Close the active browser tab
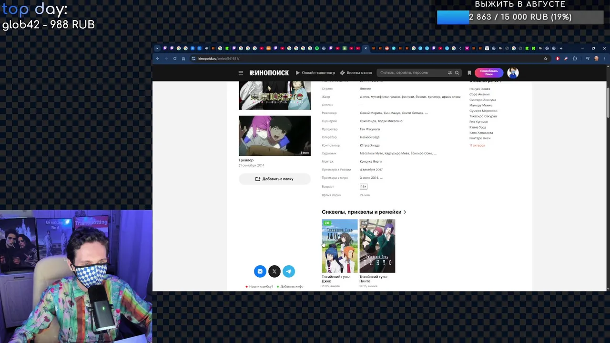Viewport: 610px width, 343px height. [366, 48]
